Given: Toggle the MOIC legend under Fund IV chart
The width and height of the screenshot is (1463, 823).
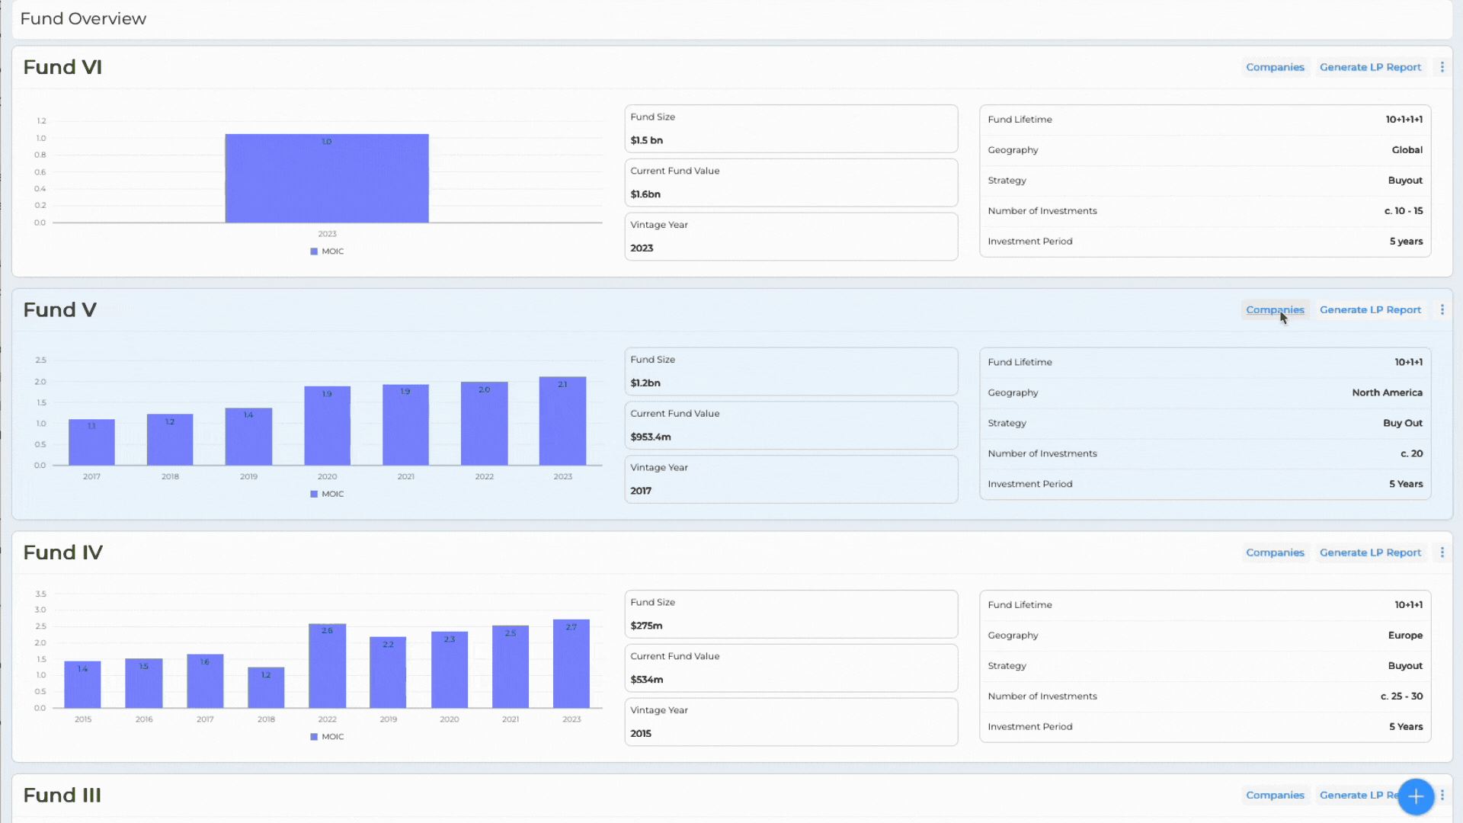Looking at the screenshot, I should click(327, 736).
